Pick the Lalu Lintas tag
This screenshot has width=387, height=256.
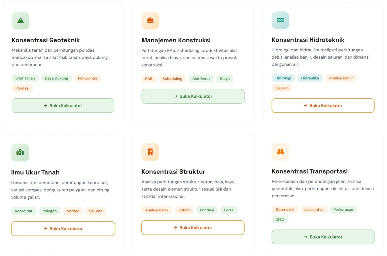pos(314,210)
